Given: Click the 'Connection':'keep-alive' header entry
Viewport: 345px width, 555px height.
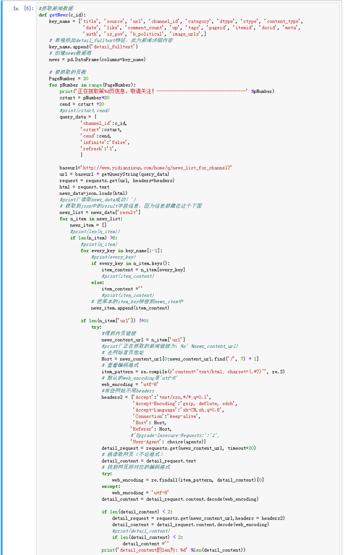Looking at the screenshot, I should pos(163,416).
